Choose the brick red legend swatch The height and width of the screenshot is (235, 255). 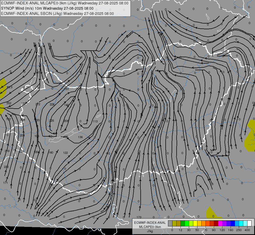point(212,223)
